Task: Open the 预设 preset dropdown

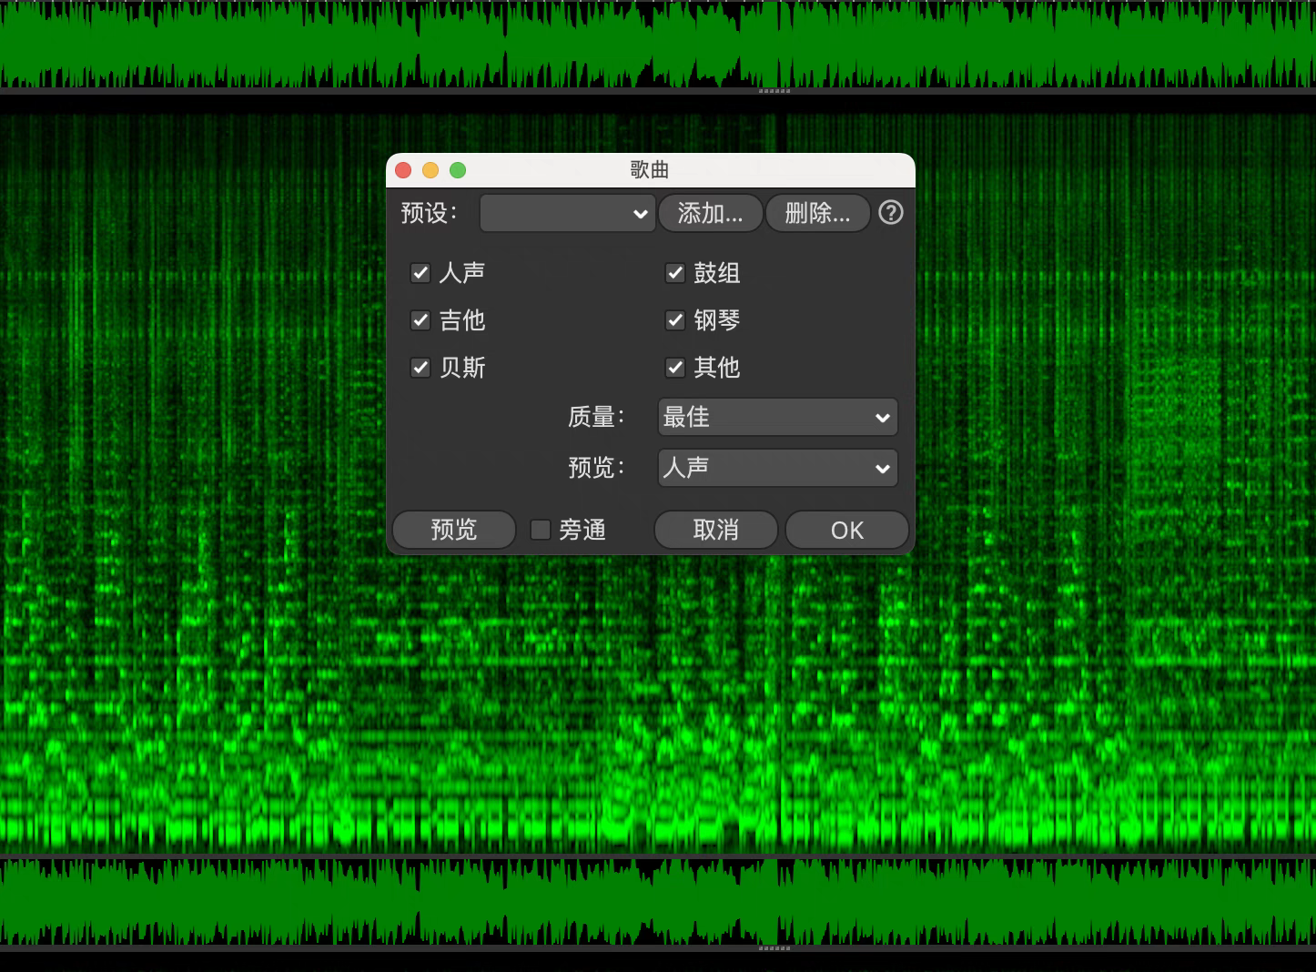Action: pyautogui.click(x=567, y=214)
